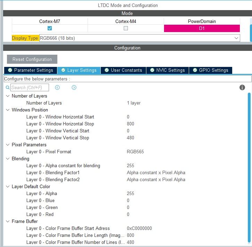Viewport: 252px width, 247px height.
Task: Select 'Layer 0 - Window Horizontal Stop' label
Action: click(x=60, y=124)
